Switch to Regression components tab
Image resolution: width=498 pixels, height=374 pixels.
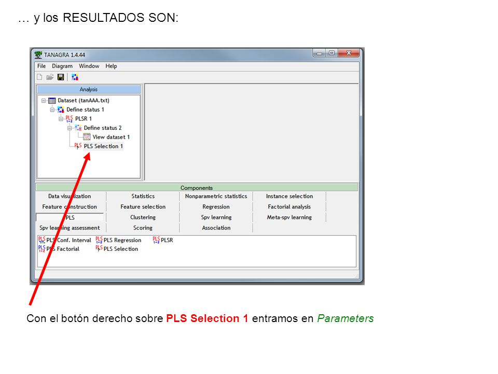coord(216,207)
